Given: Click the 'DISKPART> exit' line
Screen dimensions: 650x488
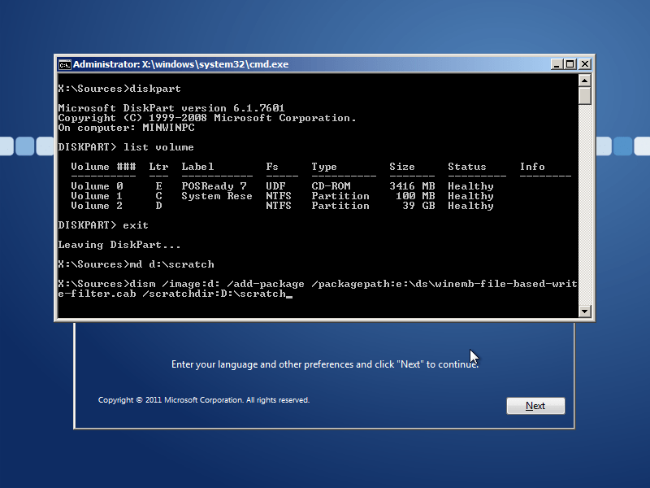Looking at the screenshot, I should tap(103, 225).
